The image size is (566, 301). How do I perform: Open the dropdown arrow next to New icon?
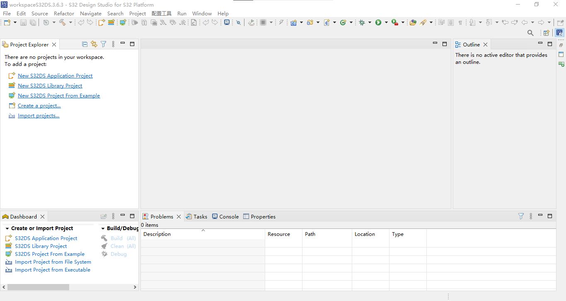click(x=15, y=22)
